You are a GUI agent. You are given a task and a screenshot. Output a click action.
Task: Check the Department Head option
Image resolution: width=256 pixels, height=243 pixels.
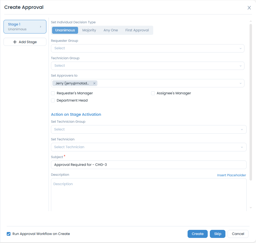53,100
